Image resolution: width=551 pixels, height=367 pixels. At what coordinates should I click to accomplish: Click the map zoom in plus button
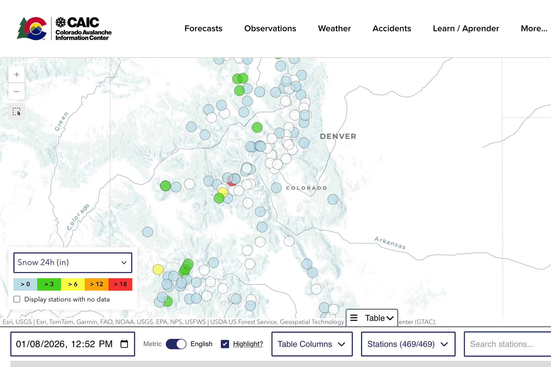(17, 75)
